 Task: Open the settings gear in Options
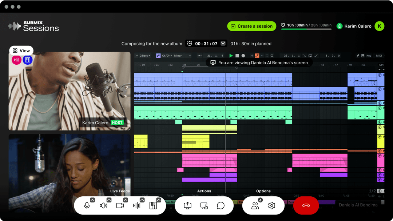(x=271, y=205)
